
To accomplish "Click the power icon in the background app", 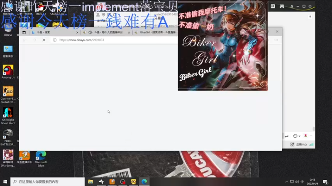I will [310, 6].
